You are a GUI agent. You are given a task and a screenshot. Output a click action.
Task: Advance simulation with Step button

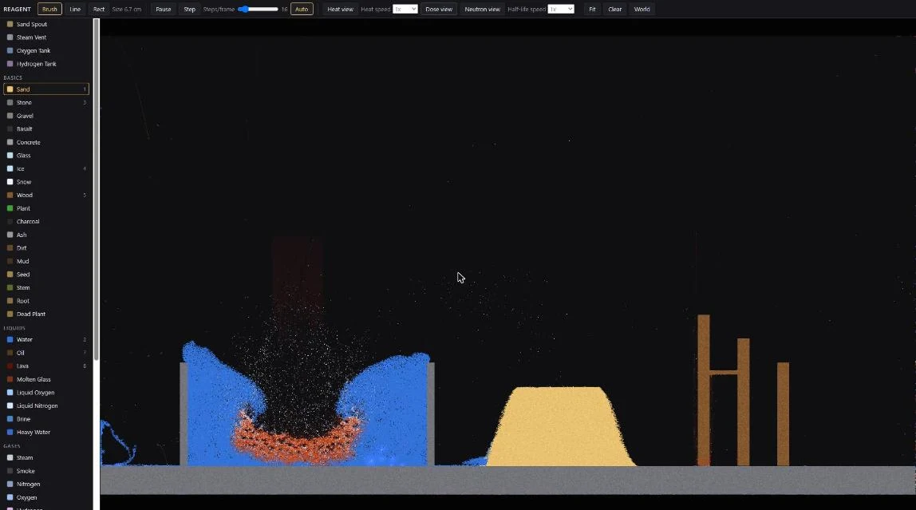pyautogui.click(x=189, y=10)
